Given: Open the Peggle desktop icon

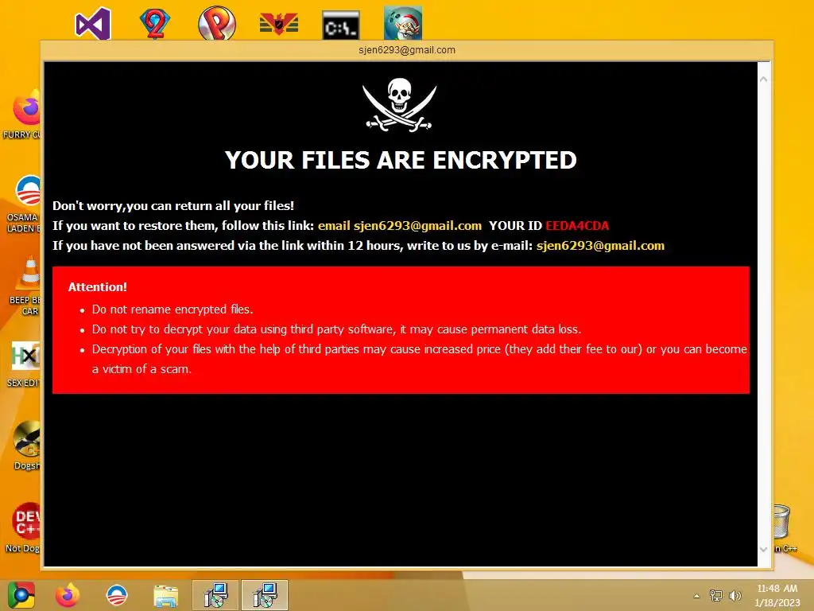Looking at the screenshot, I should pyautogui.click(x=217, y=23).
